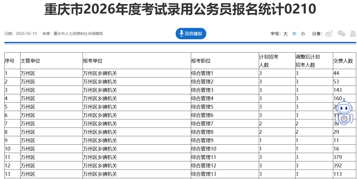
Task: Click the 交费人数 column header
Action: [x=343, y=61]
